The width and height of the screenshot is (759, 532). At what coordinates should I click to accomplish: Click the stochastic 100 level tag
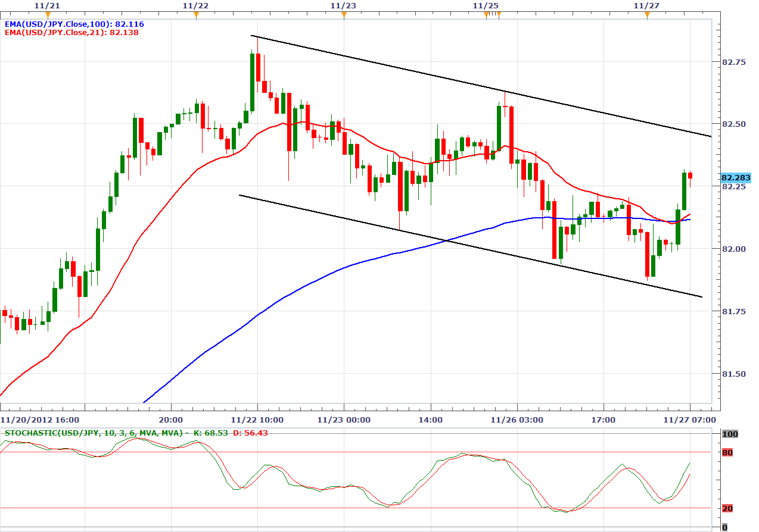coord(730,434)
